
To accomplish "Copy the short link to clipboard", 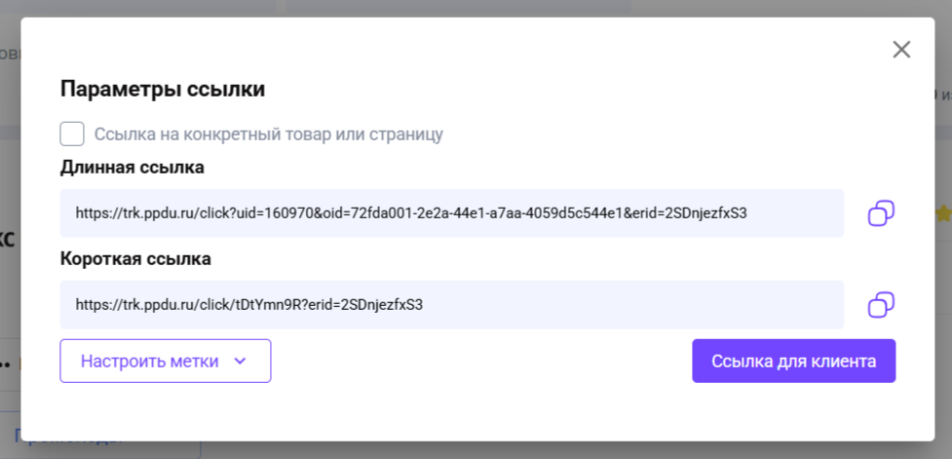I will (881, 305).
